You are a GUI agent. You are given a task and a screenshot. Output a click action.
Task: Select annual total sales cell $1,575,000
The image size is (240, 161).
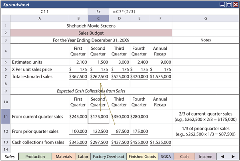pyautogui.click(x=160, y=77)
